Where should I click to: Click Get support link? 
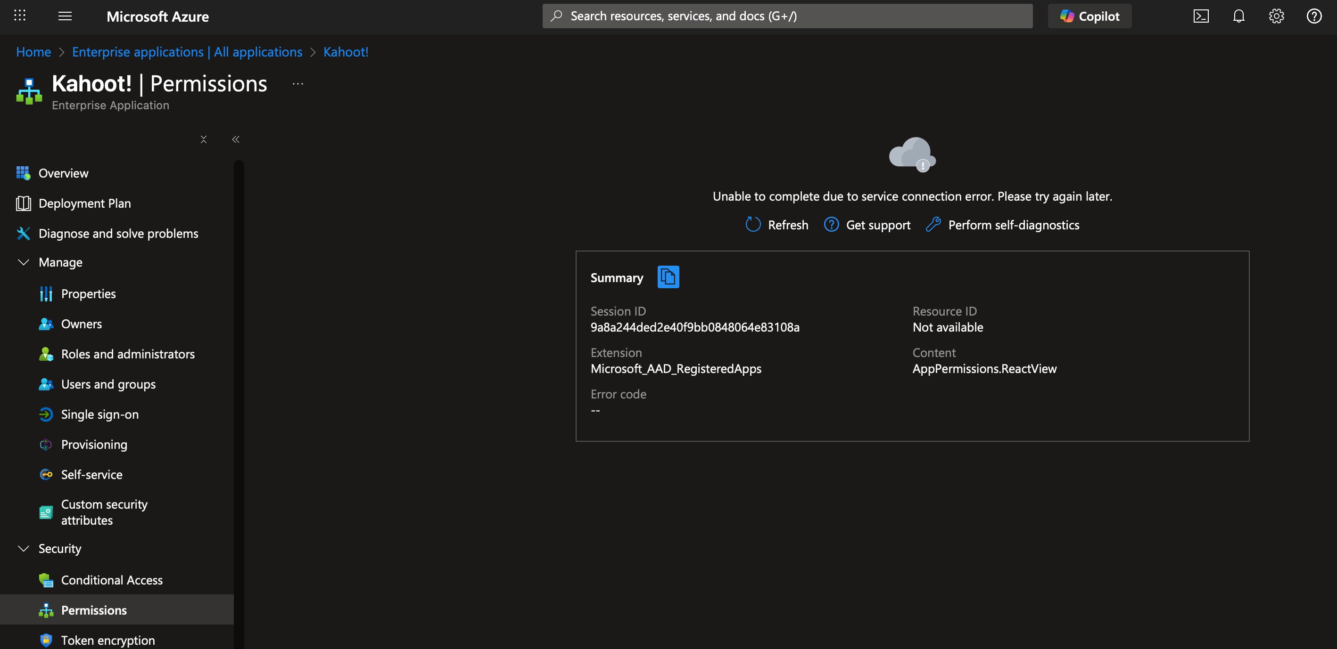[x=867, y=225]
